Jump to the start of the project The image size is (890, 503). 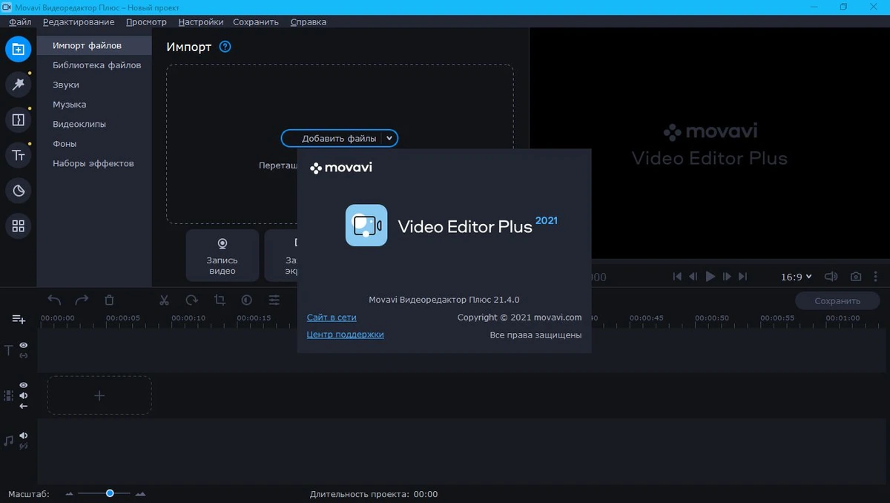click(677, 277)
